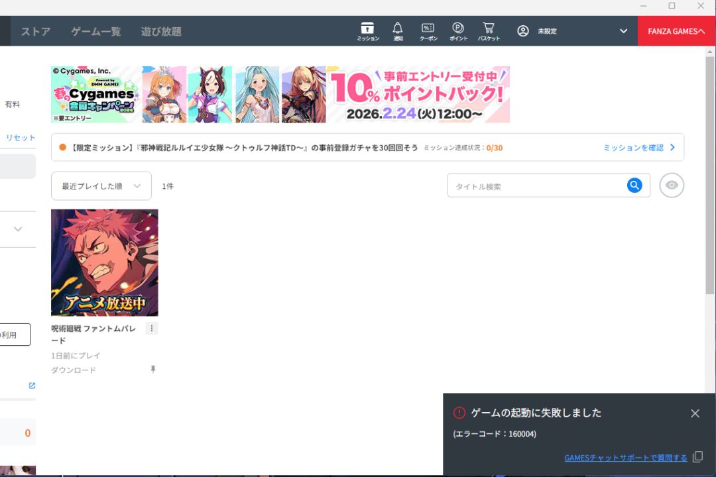Viewport: 716px width, 477px height.
Task: Toggle the pin icon for 呪術廻戦
Action: coord(153,369)
